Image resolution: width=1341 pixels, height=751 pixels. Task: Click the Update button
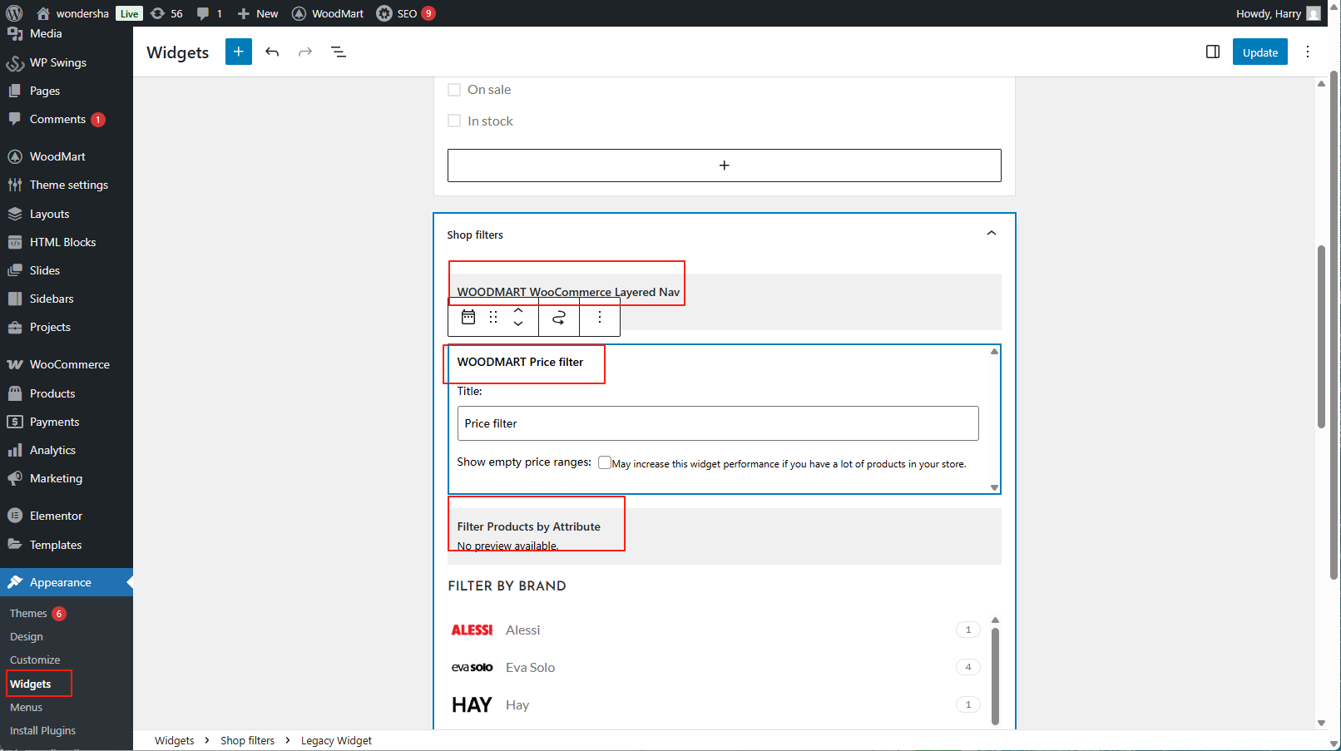(x=1259, y=52)
